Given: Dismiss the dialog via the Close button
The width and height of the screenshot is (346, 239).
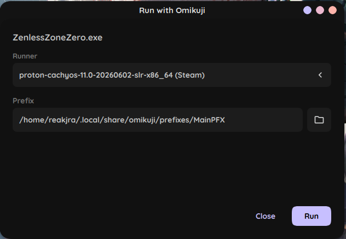Looking at the screenshot, I should coord(265,216).
